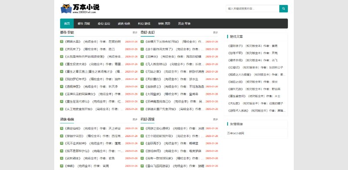Click 更多 in the 都市·异能 section
This screenshot has width=348, height=170.
pyautogui.click(x=135, y=33)
